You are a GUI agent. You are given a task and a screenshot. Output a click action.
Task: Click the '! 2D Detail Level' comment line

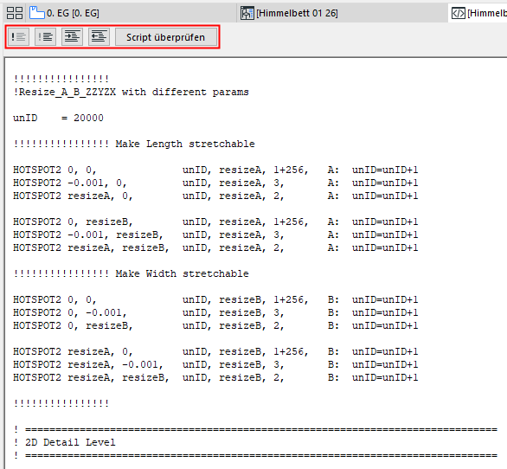[64, 442]
